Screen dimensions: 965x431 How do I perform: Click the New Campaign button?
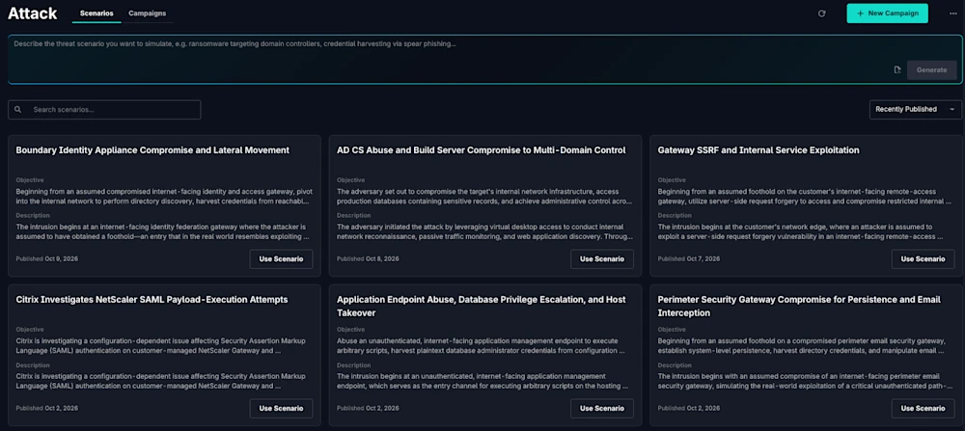point(887,13)
